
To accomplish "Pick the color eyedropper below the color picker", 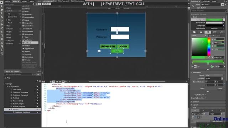I will [209, 57].
